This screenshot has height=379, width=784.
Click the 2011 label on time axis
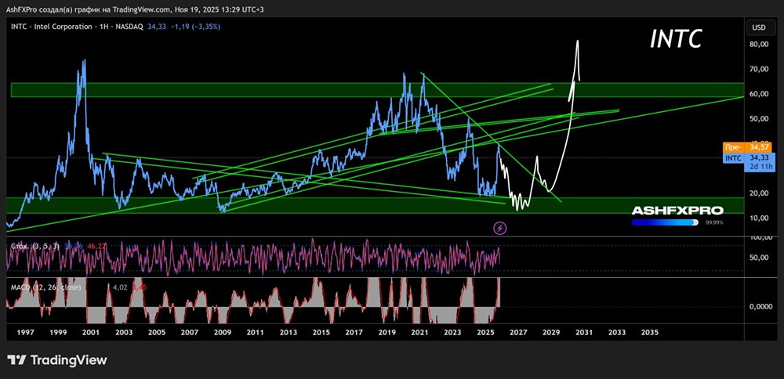(255, 332)
